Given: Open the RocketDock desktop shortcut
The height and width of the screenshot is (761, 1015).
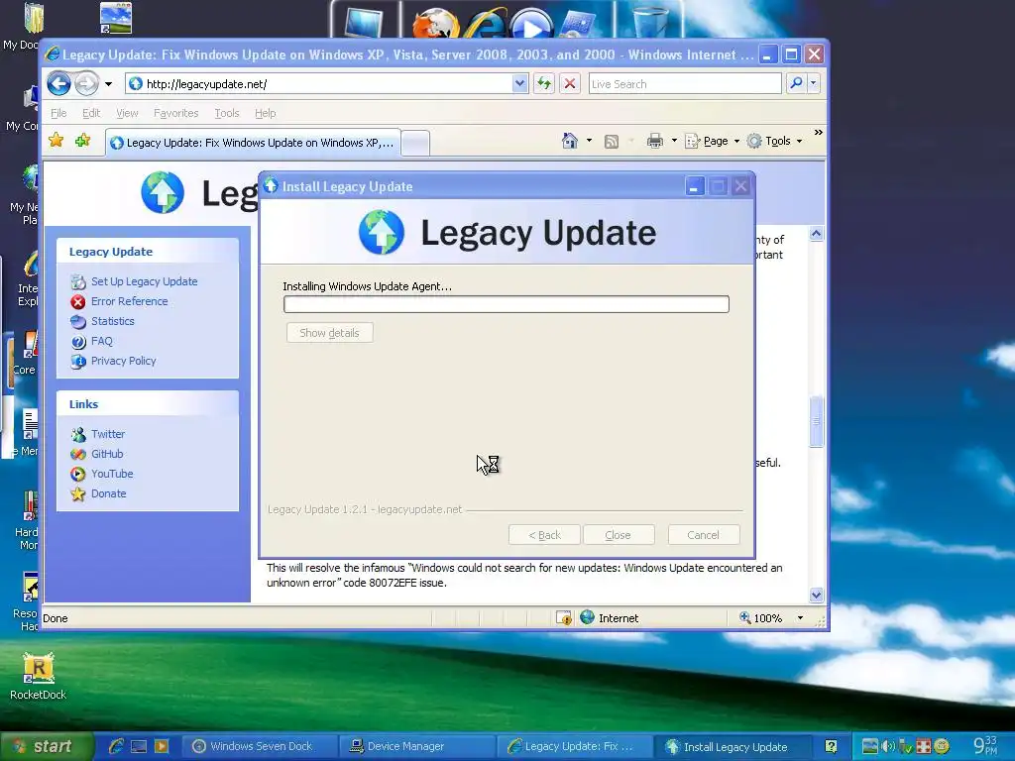Looking at the screenshot, I should (39, 676).
